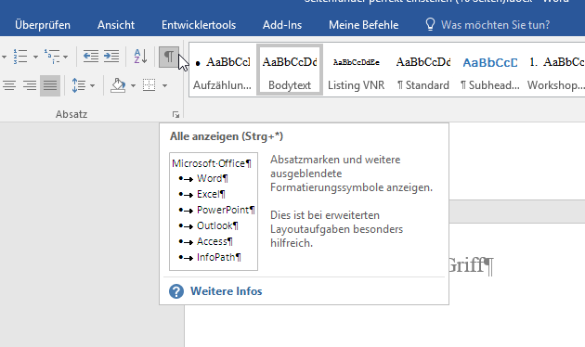This screenshot has width=585, height=347.
Task: Open the Entwicklertools tab
Action: pos(199,25)
